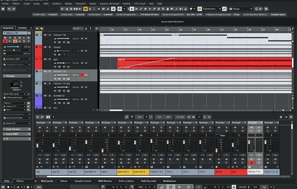Click the Tap tempo button
Image resolution: width=297 pixels, height=189 pixels.
pyautogui.click(x=264, y=187)
